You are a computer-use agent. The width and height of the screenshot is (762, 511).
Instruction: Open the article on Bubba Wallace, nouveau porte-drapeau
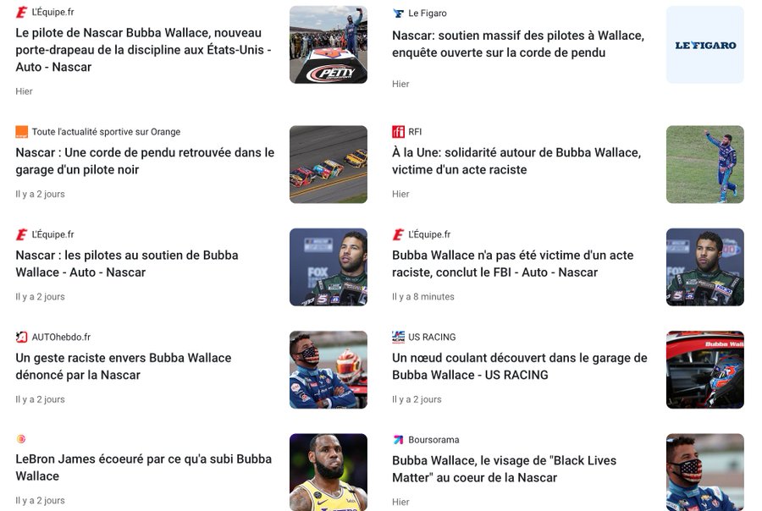click(143, 50)
